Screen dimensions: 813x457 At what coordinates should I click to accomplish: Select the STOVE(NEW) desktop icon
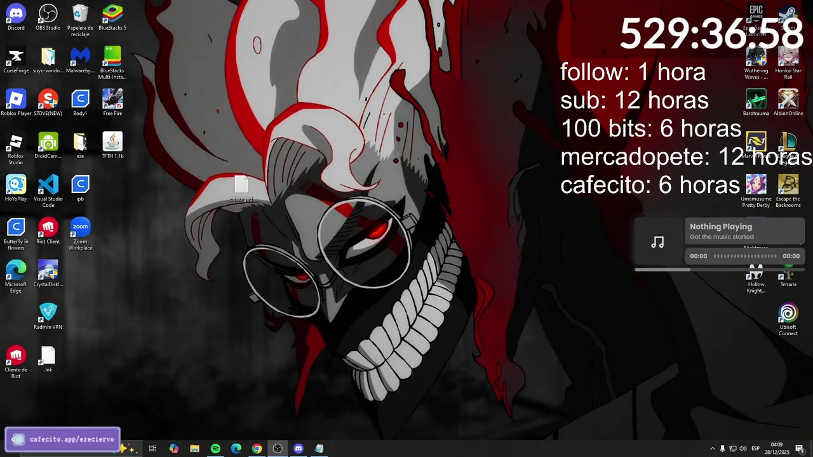pyautogui.click(x=48, y=103)
